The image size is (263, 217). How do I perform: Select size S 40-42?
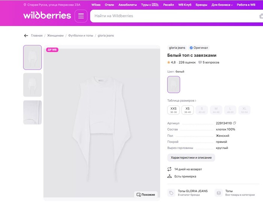coord(202,110)
